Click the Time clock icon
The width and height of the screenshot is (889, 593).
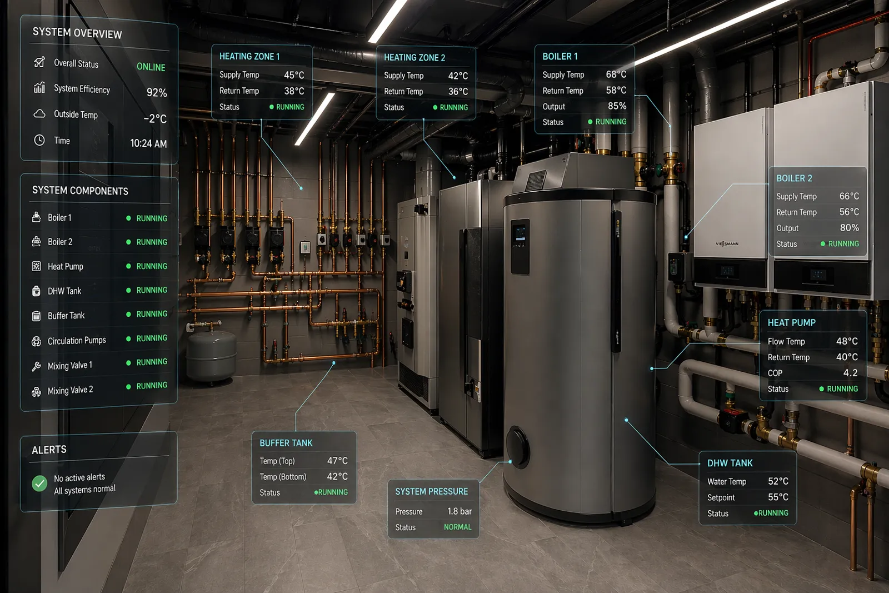39,140
